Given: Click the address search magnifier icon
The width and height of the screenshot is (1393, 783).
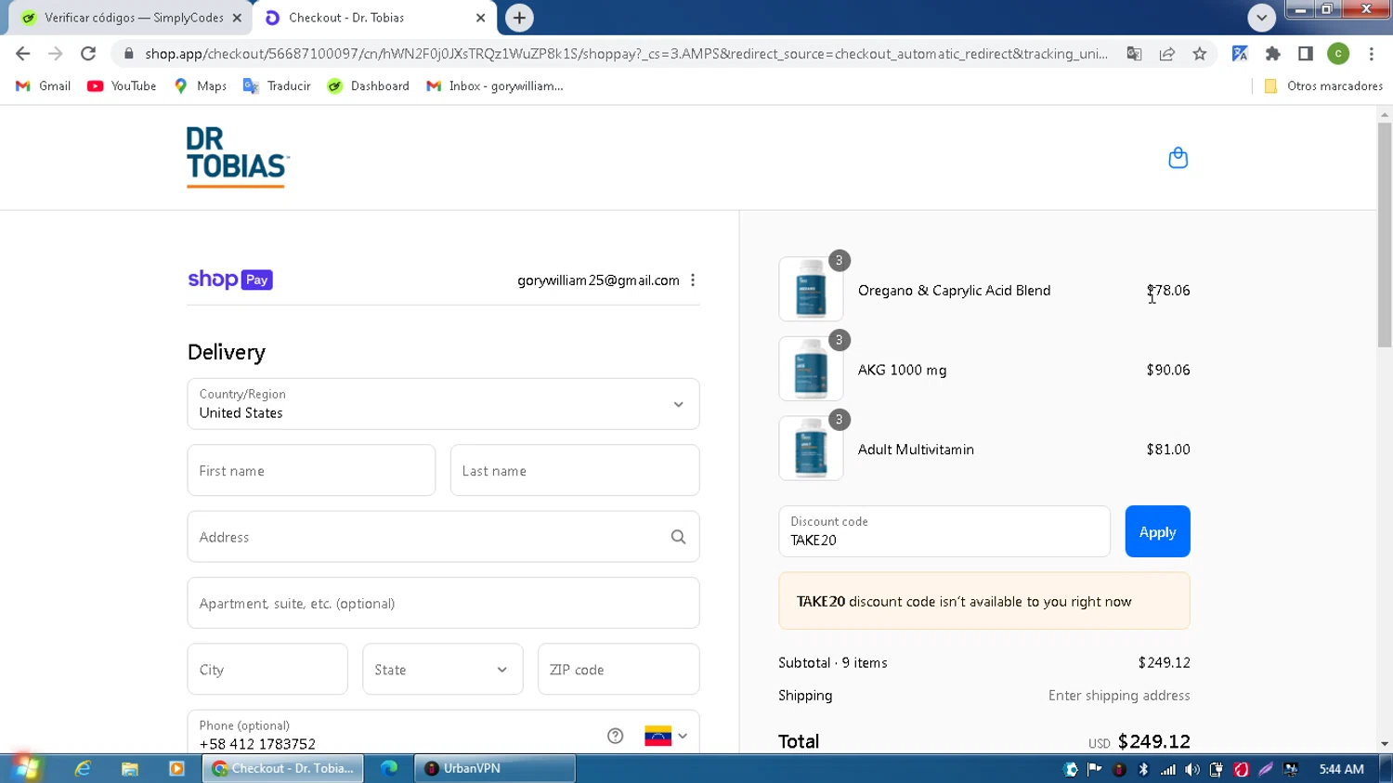Looking at the screenshot, I should point(678,537).
